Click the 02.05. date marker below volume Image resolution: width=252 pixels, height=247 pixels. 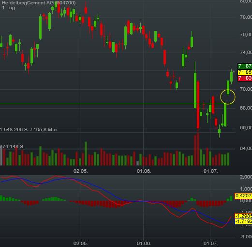81,171
